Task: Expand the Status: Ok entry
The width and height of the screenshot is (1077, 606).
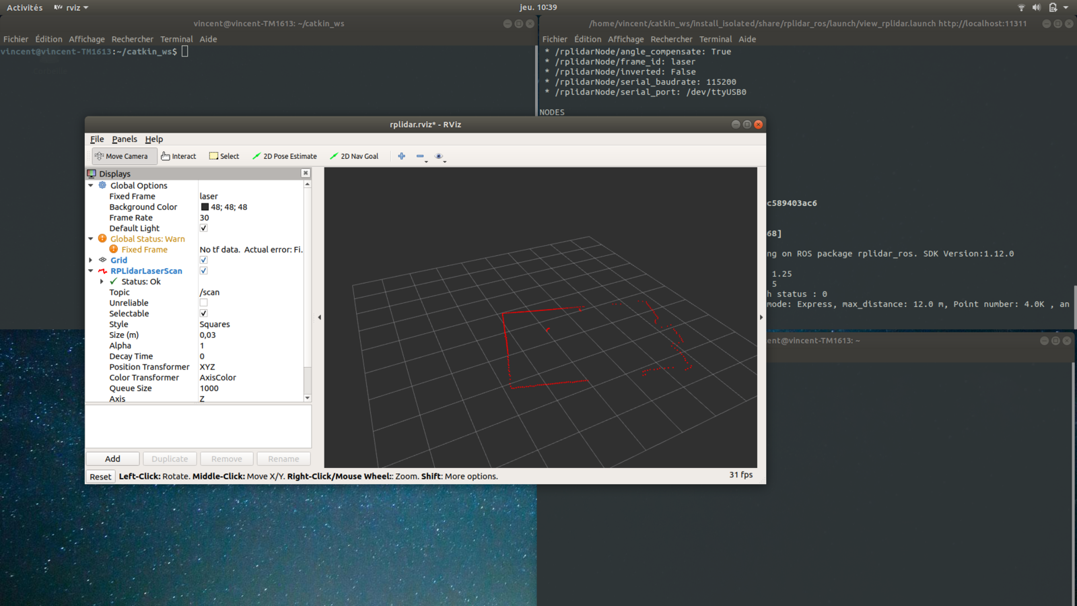Action: [x=102, y=281]
